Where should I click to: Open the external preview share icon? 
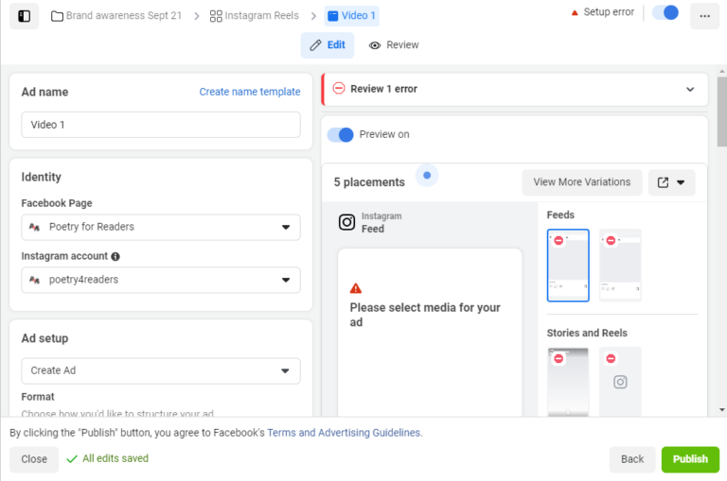coord(663,182)
